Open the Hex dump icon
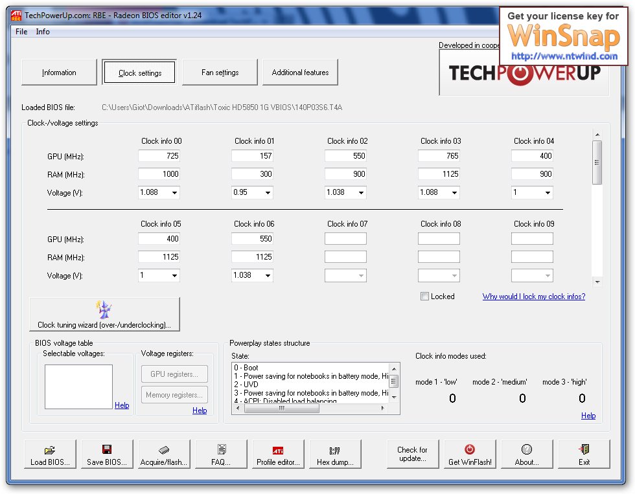 click(335, 451)
